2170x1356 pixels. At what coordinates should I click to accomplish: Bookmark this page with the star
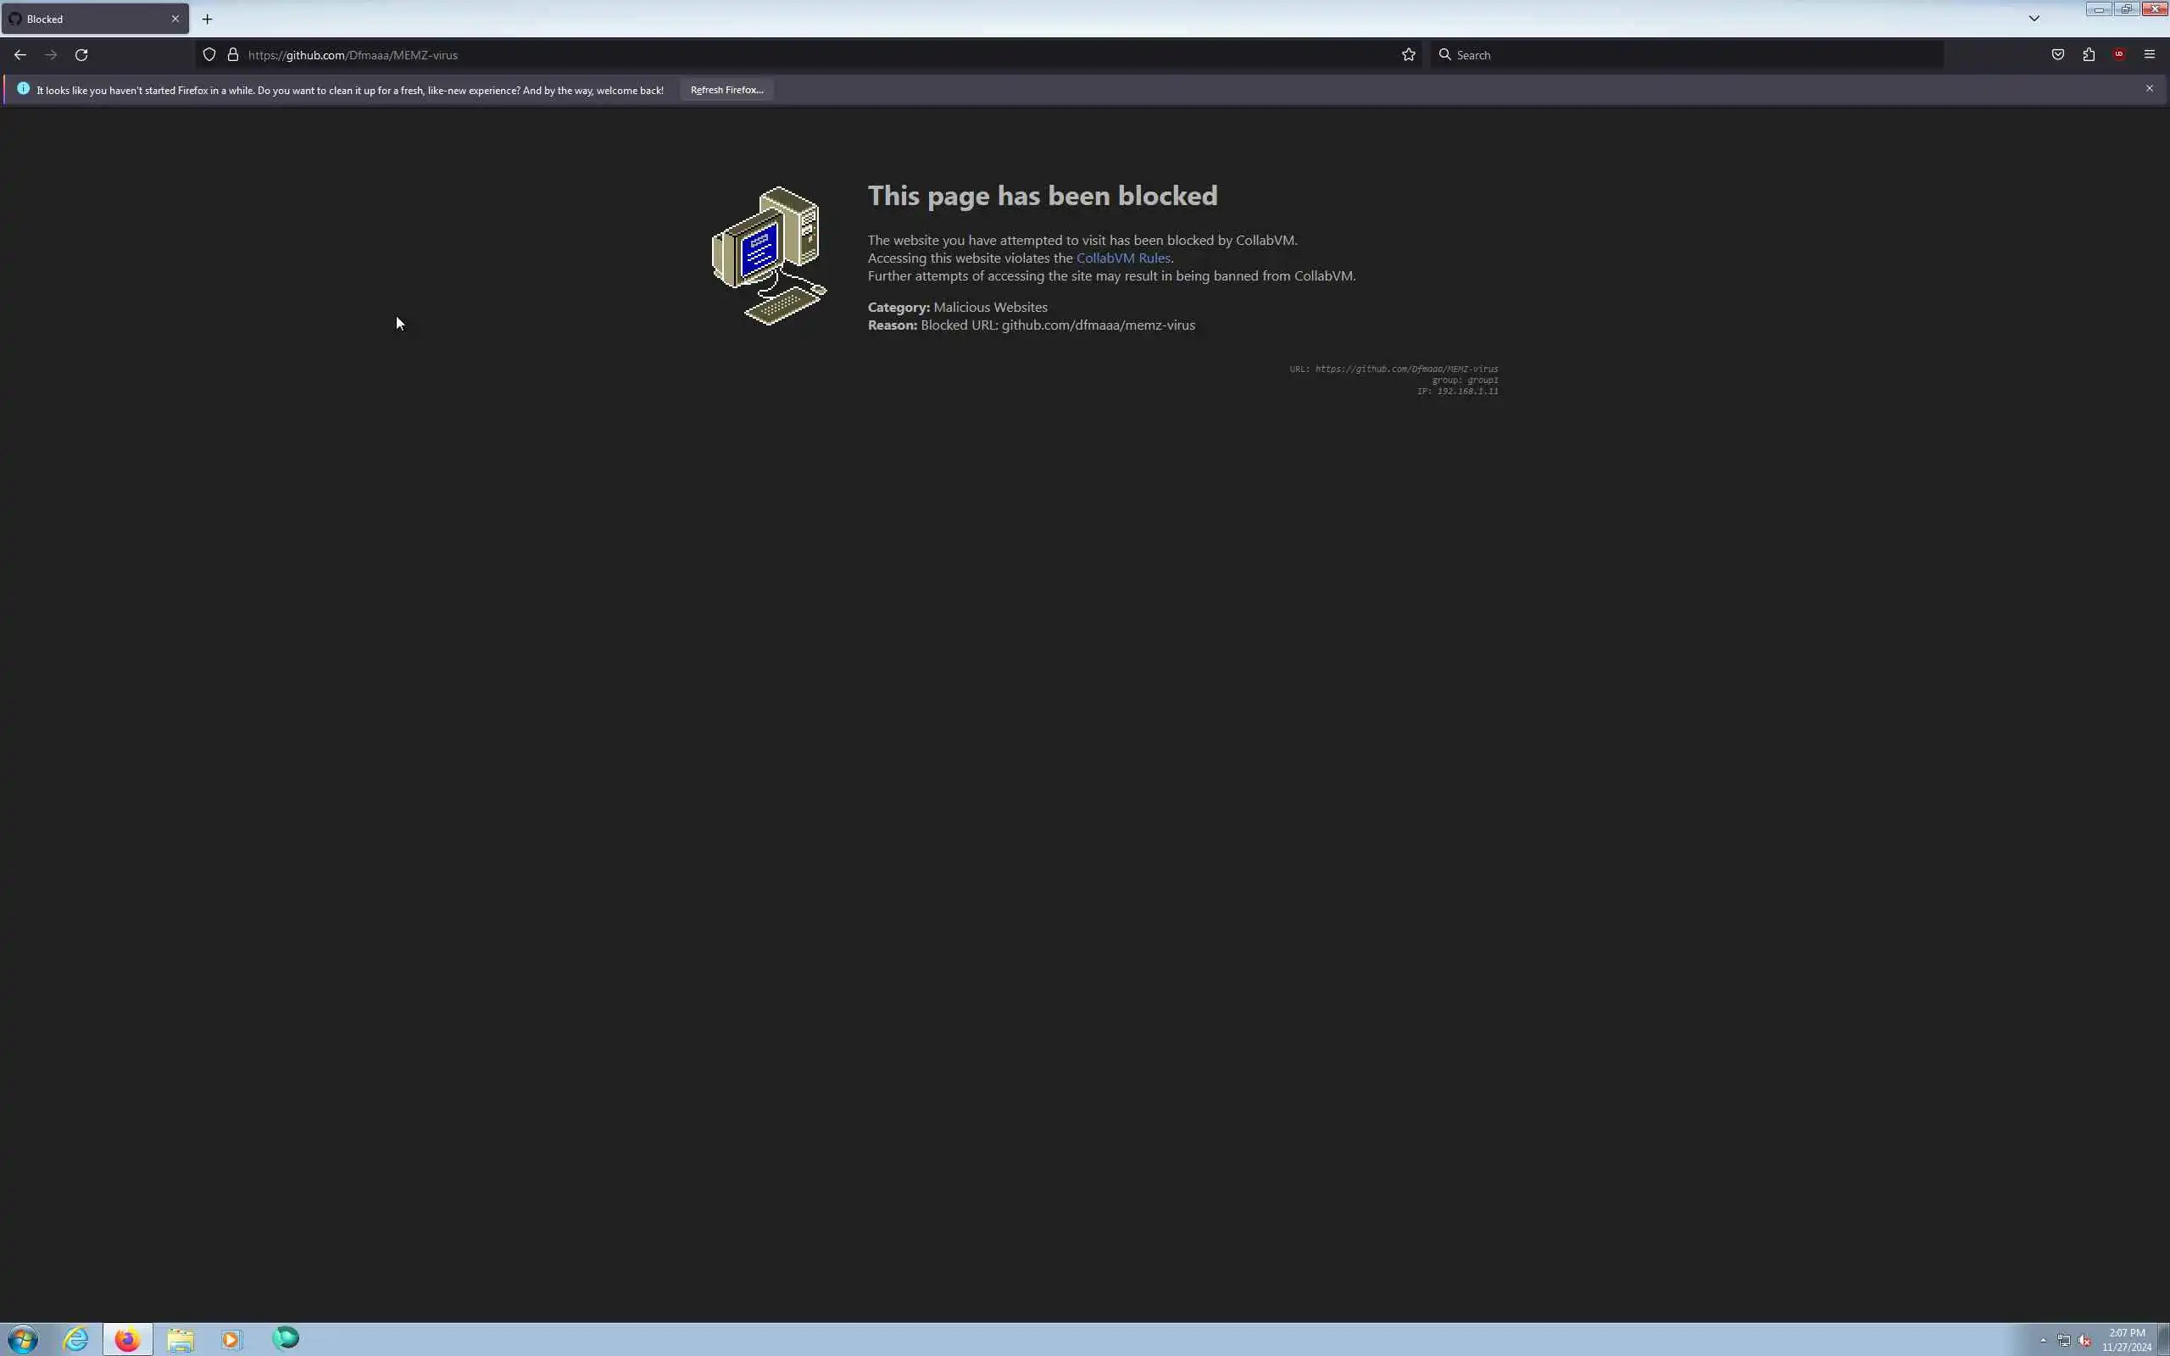tap(1408, 55)
